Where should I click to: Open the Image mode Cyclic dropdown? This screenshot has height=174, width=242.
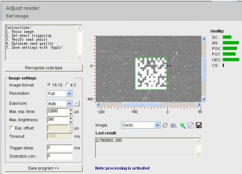click(157, 125)
